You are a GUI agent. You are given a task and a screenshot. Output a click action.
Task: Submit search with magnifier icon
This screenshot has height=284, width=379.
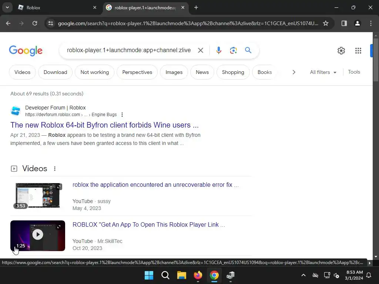click(x=248, y=50)
